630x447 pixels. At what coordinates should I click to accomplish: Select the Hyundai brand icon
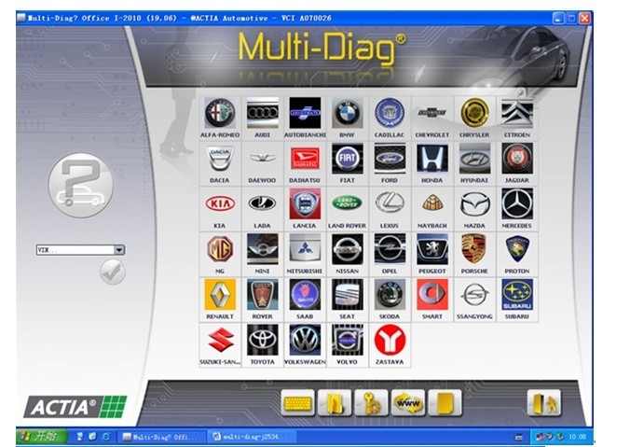point(474,159)
